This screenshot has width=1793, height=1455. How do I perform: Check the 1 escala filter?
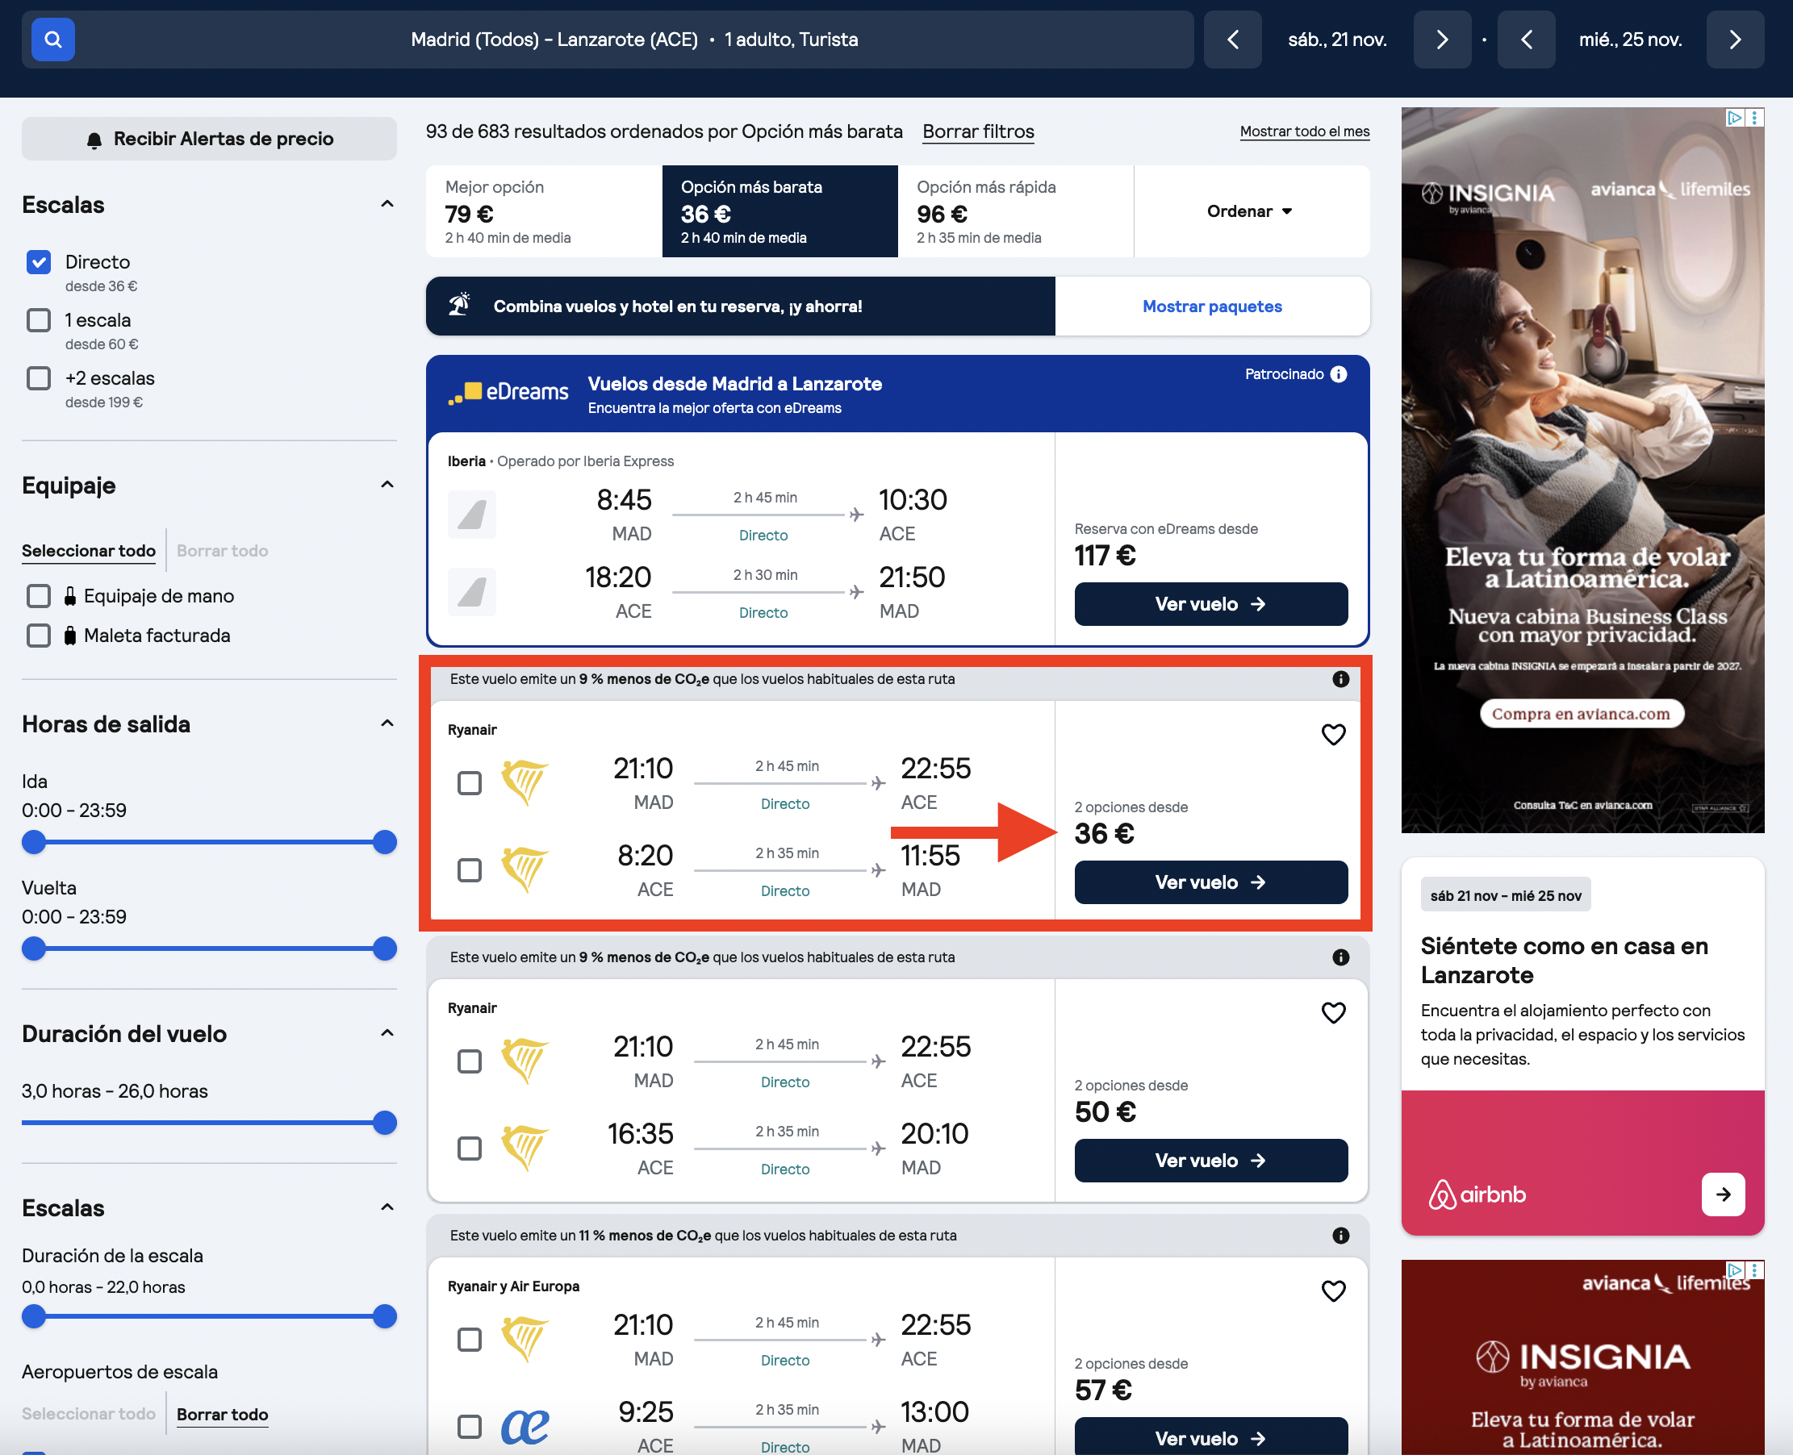(39, 320)
